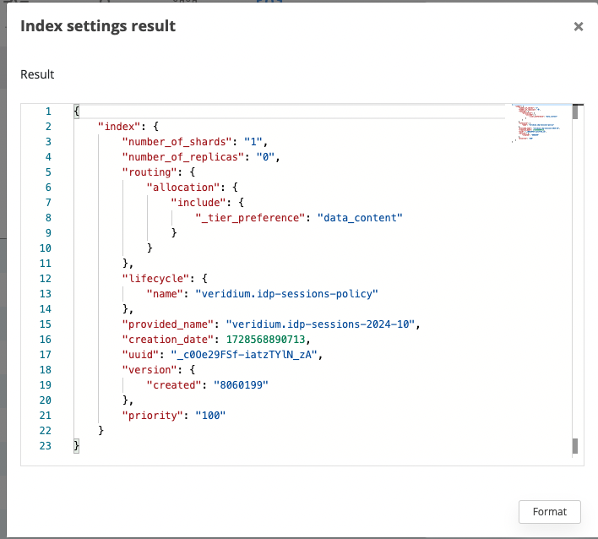Click line number 23 in the gutter
The height and width of the screenshot is (539, 598).
coord(46,446)
